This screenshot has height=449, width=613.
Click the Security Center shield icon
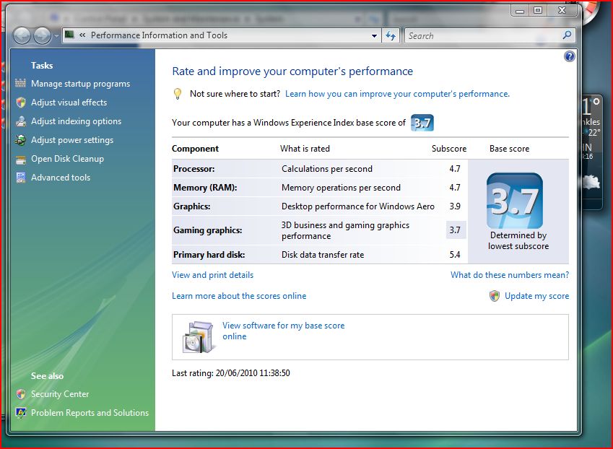click(x=21, y=394)
